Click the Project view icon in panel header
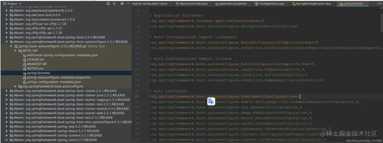Image resolution: width=383 pixels, height=143 pixels. (x=4, y=4)
